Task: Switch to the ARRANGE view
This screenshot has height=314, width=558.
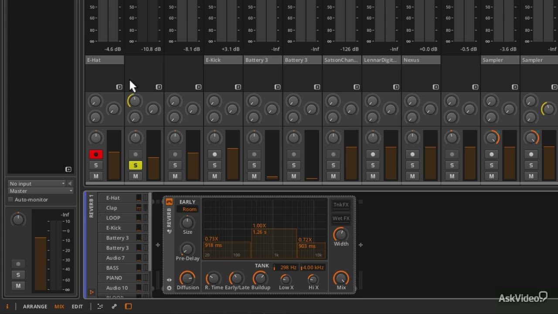Action: point(35,307)
